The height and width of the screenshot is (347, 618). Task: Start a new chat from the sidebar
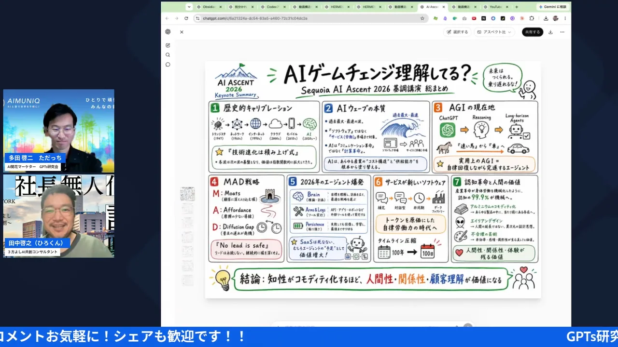click(x=168, y=45)
